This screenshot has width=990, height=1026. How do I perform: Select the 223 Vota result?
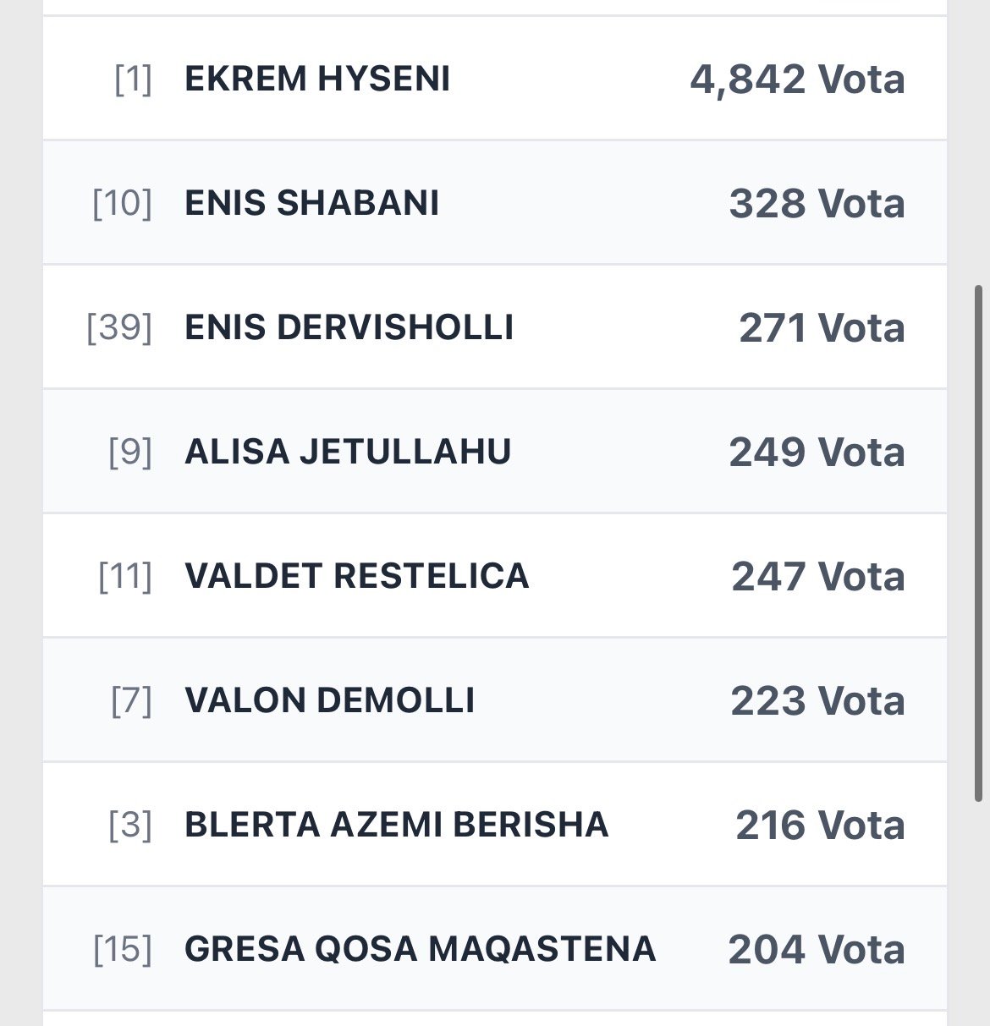(817, 700)
